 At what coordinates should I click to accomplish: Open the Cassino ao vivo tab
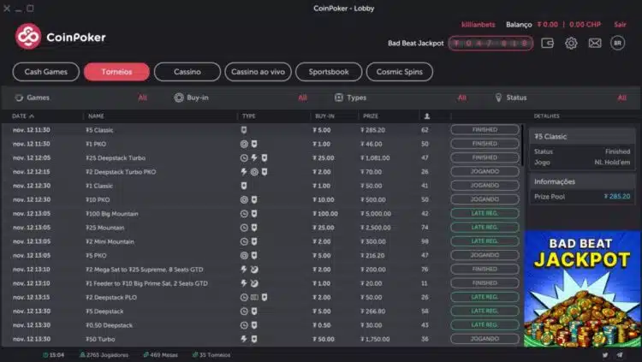click(258, 72)
